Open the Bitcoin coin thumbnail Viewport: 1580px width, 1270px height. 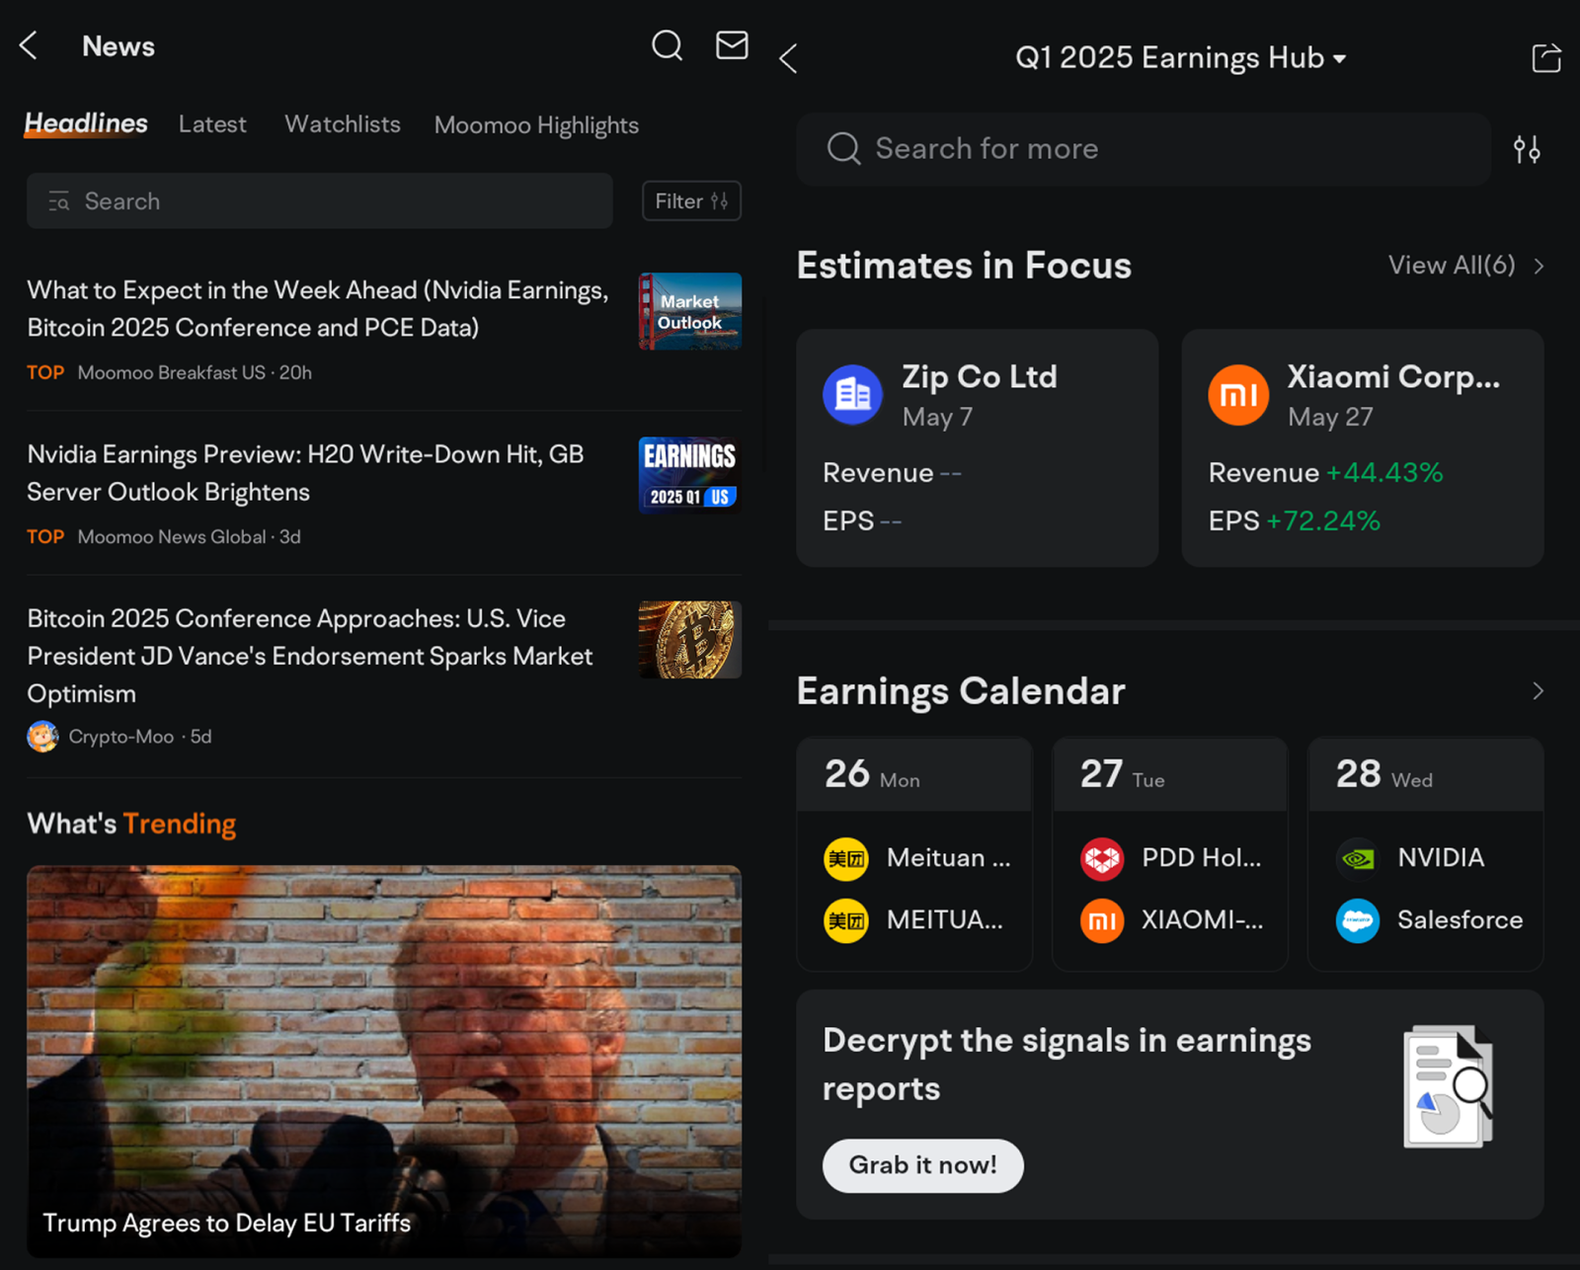click(690, 640)
